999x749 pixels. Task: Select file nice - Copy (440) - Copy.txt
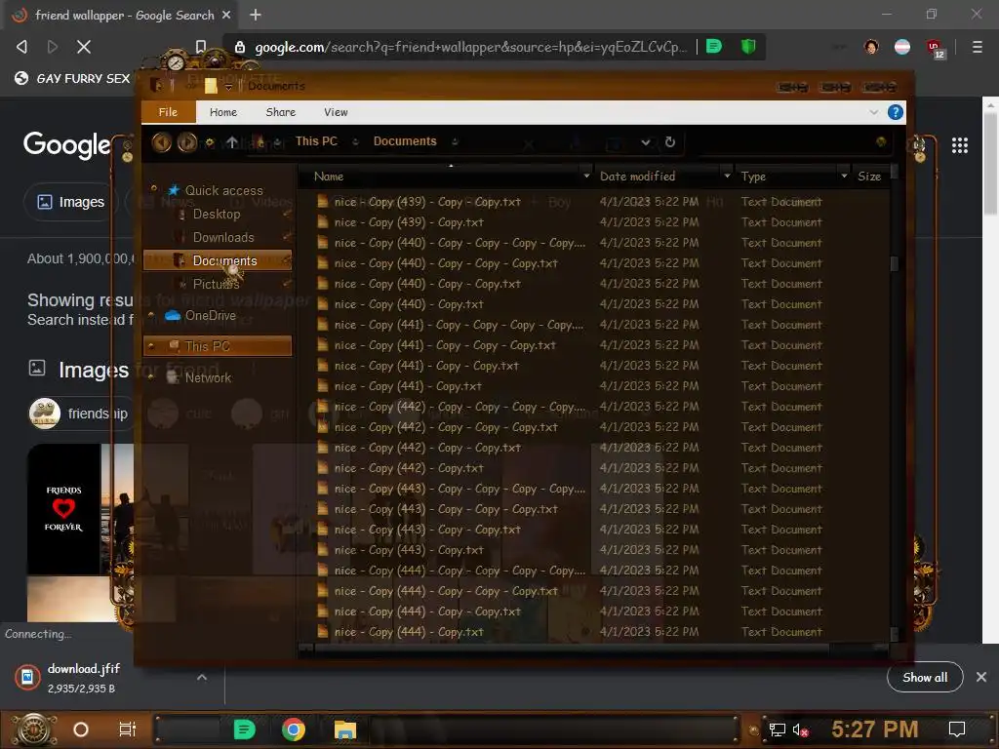coord(409,304)
